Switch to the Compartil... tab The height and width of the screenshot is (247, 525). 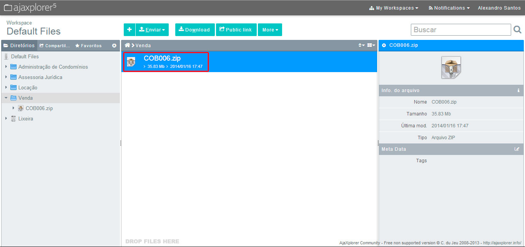(55, 46)
